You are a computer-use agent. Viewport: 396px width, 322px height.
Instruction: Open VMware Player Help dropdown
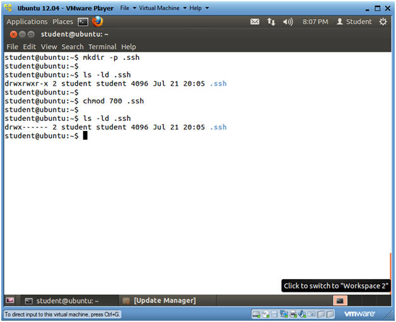click(x=199, y=8)
